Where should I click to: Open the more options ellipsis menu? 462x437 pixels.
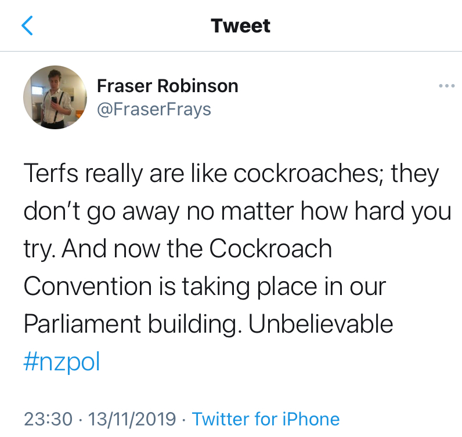[446, 86]
